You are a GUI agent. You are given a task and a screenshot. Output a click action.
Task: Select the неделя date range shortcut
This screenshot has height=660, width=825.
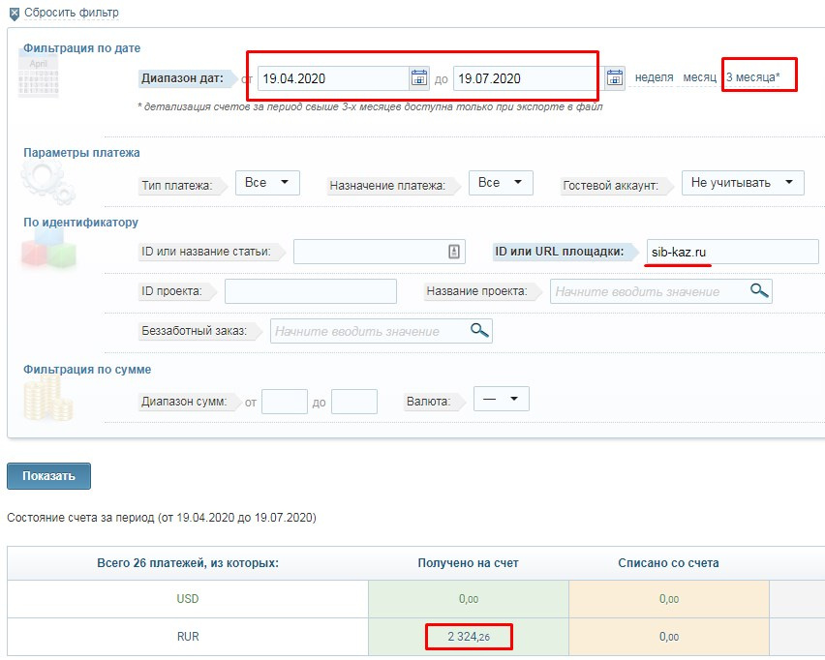(x=654, y=77)
